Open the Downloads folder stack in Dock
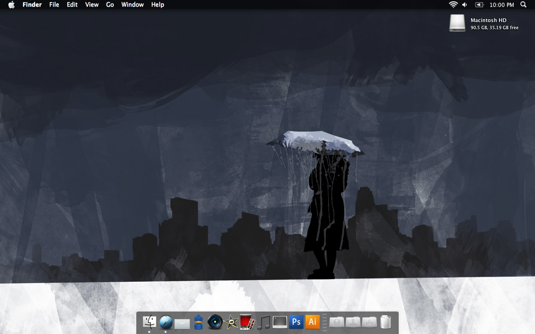The image size is (535, 334). pos(336,322)
